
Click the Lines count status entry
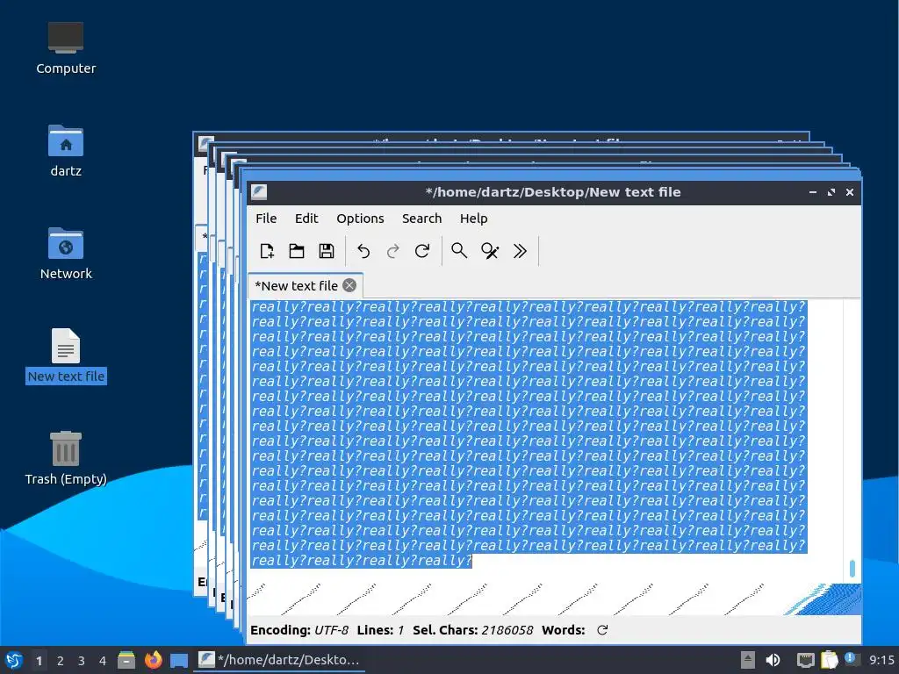point(380,630)
